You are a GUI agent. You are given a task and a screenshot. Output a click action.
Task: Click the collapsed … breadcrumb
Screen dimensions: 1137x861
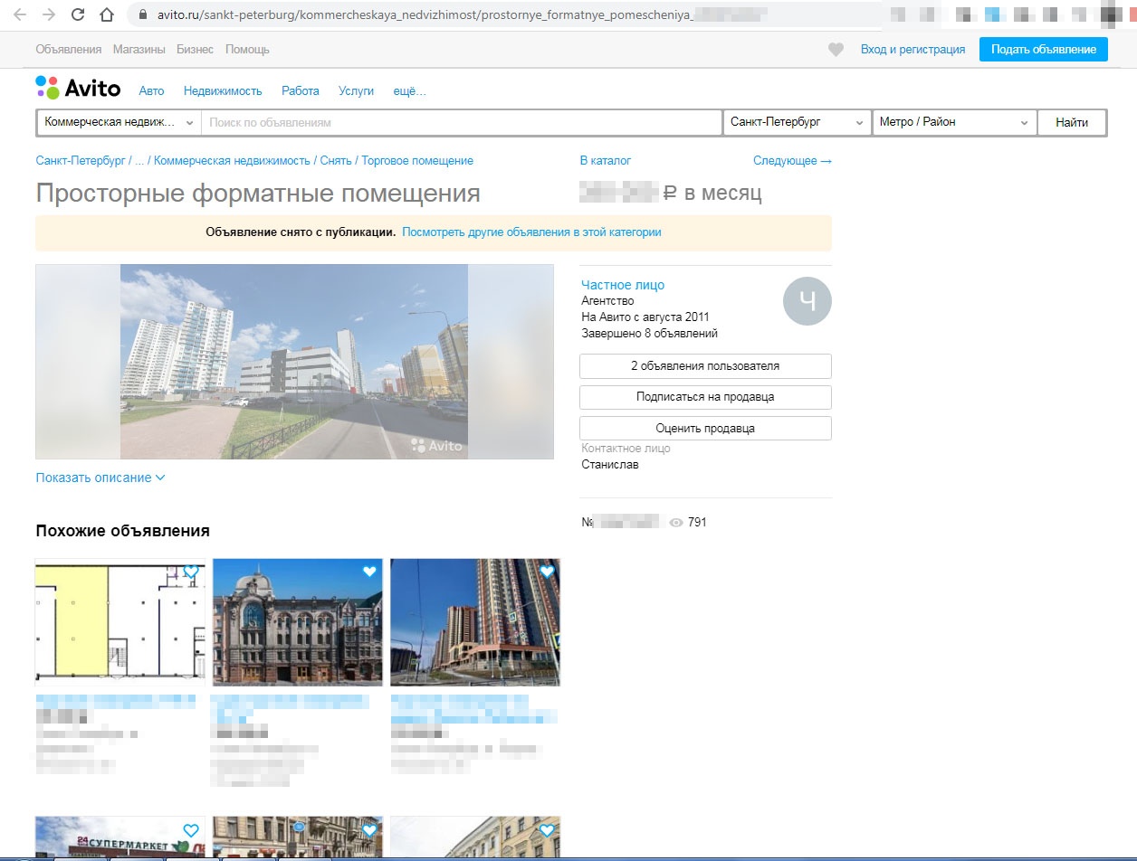point(139,160)
